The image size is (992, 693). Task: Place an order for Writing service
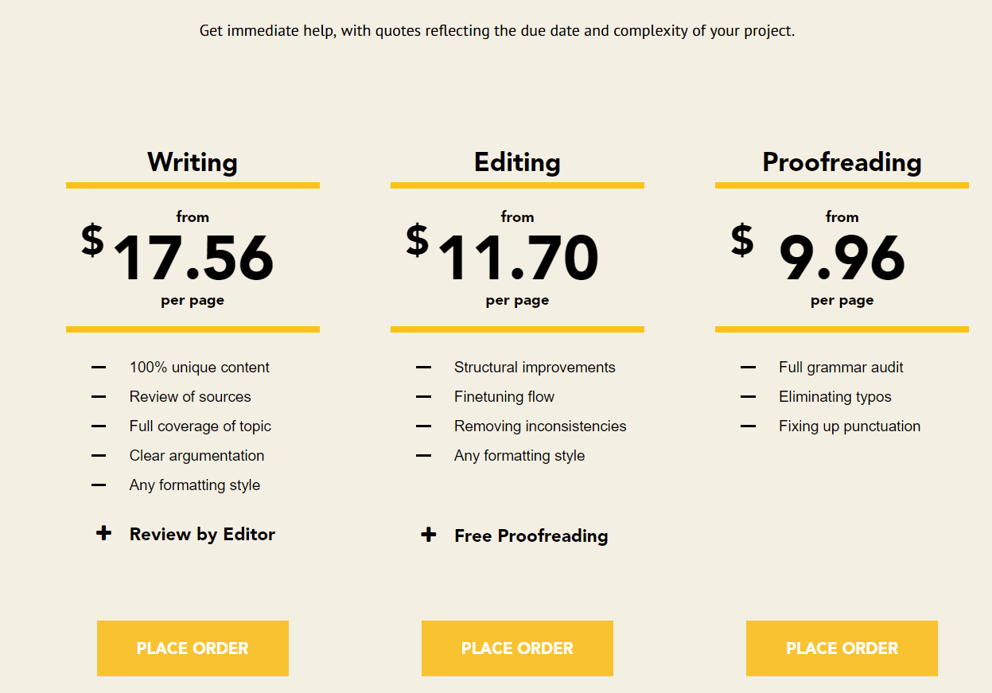[193, 648]
